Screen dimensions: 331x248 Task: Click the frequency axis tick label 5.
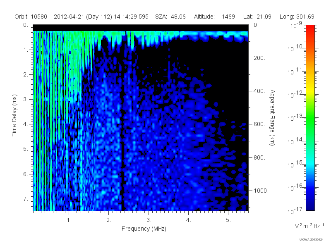[x=228, y=220]
